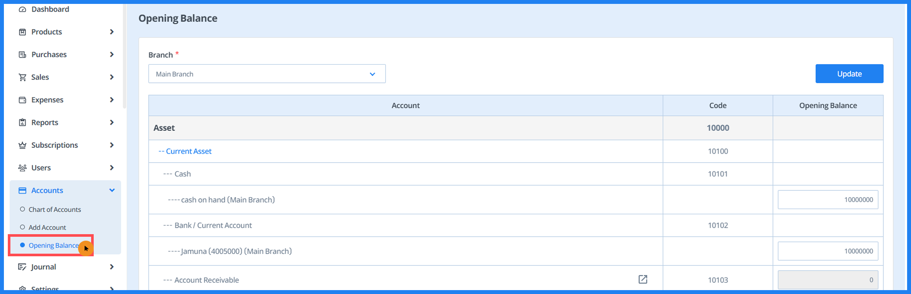
Task: Click the Subscriptions crown icon
Action: (x=23, y=145)
